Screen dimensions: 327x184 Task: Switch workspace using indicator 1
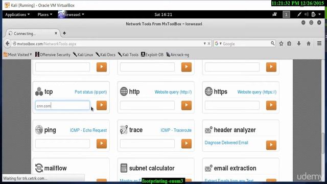[x=286, y=14]
